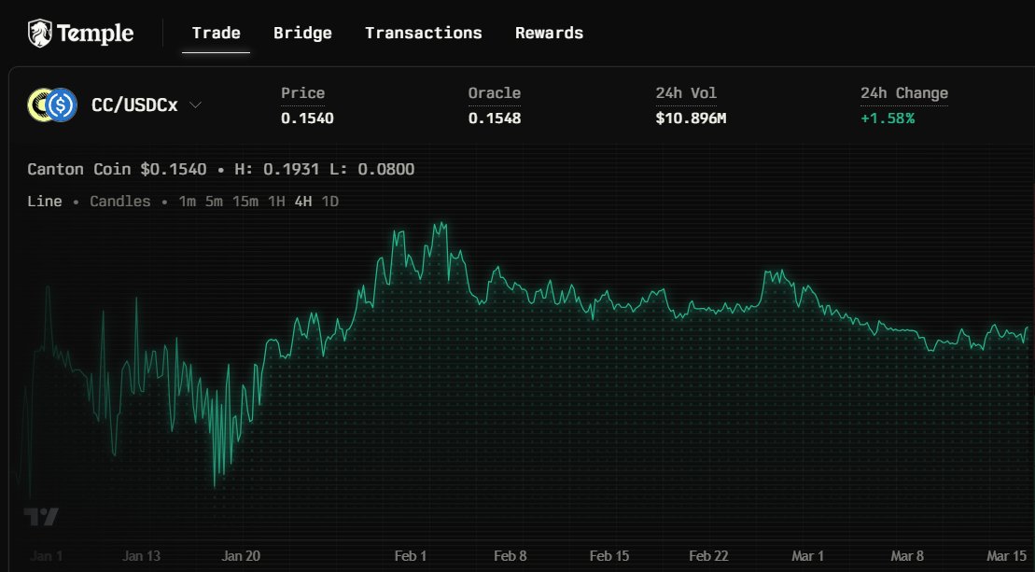This screenshot has width=1035, height=572.
Task: Open the Trade tab
Action: tap(216, 33)
